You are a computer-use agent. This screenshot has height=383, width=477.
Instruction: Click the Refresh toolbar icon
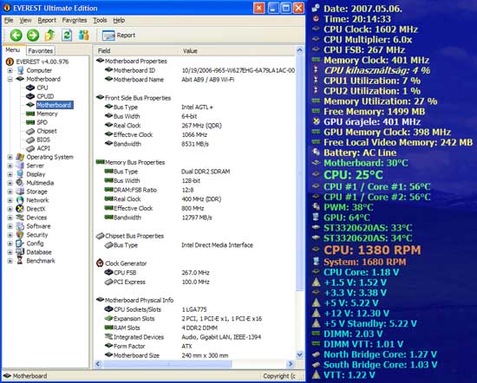click(67, 36)
